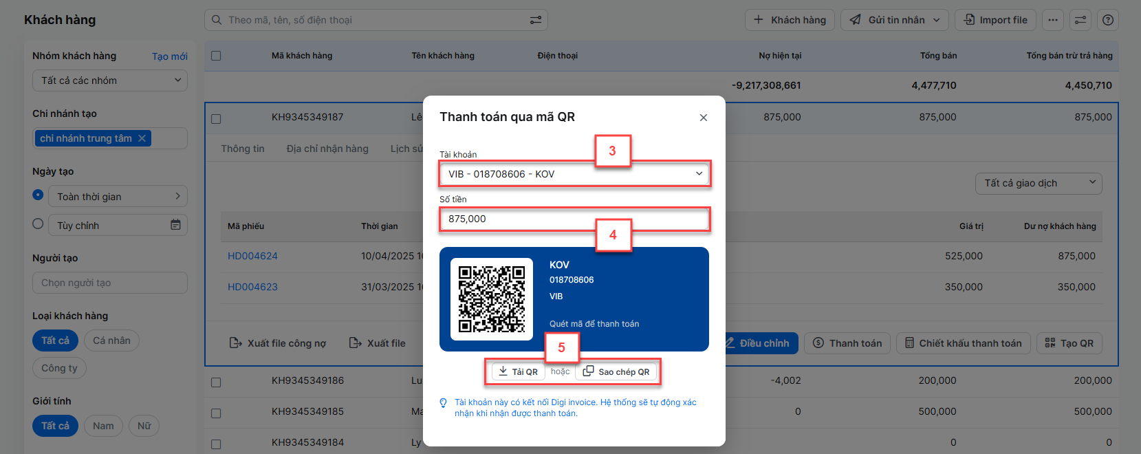Check the row KH9345349187 checkbox
Image resolution: width=1141 pixels, height=454 pixels.
pos(216,118)
